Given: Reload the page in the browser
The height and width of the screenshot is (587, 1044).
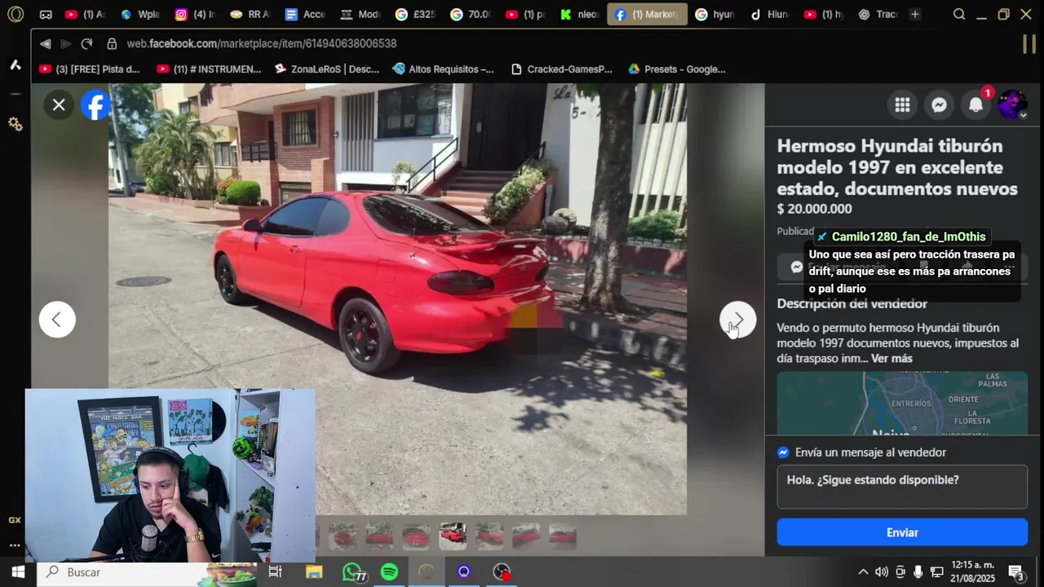Looking at the screenshot, I should (x=86, y=43).
